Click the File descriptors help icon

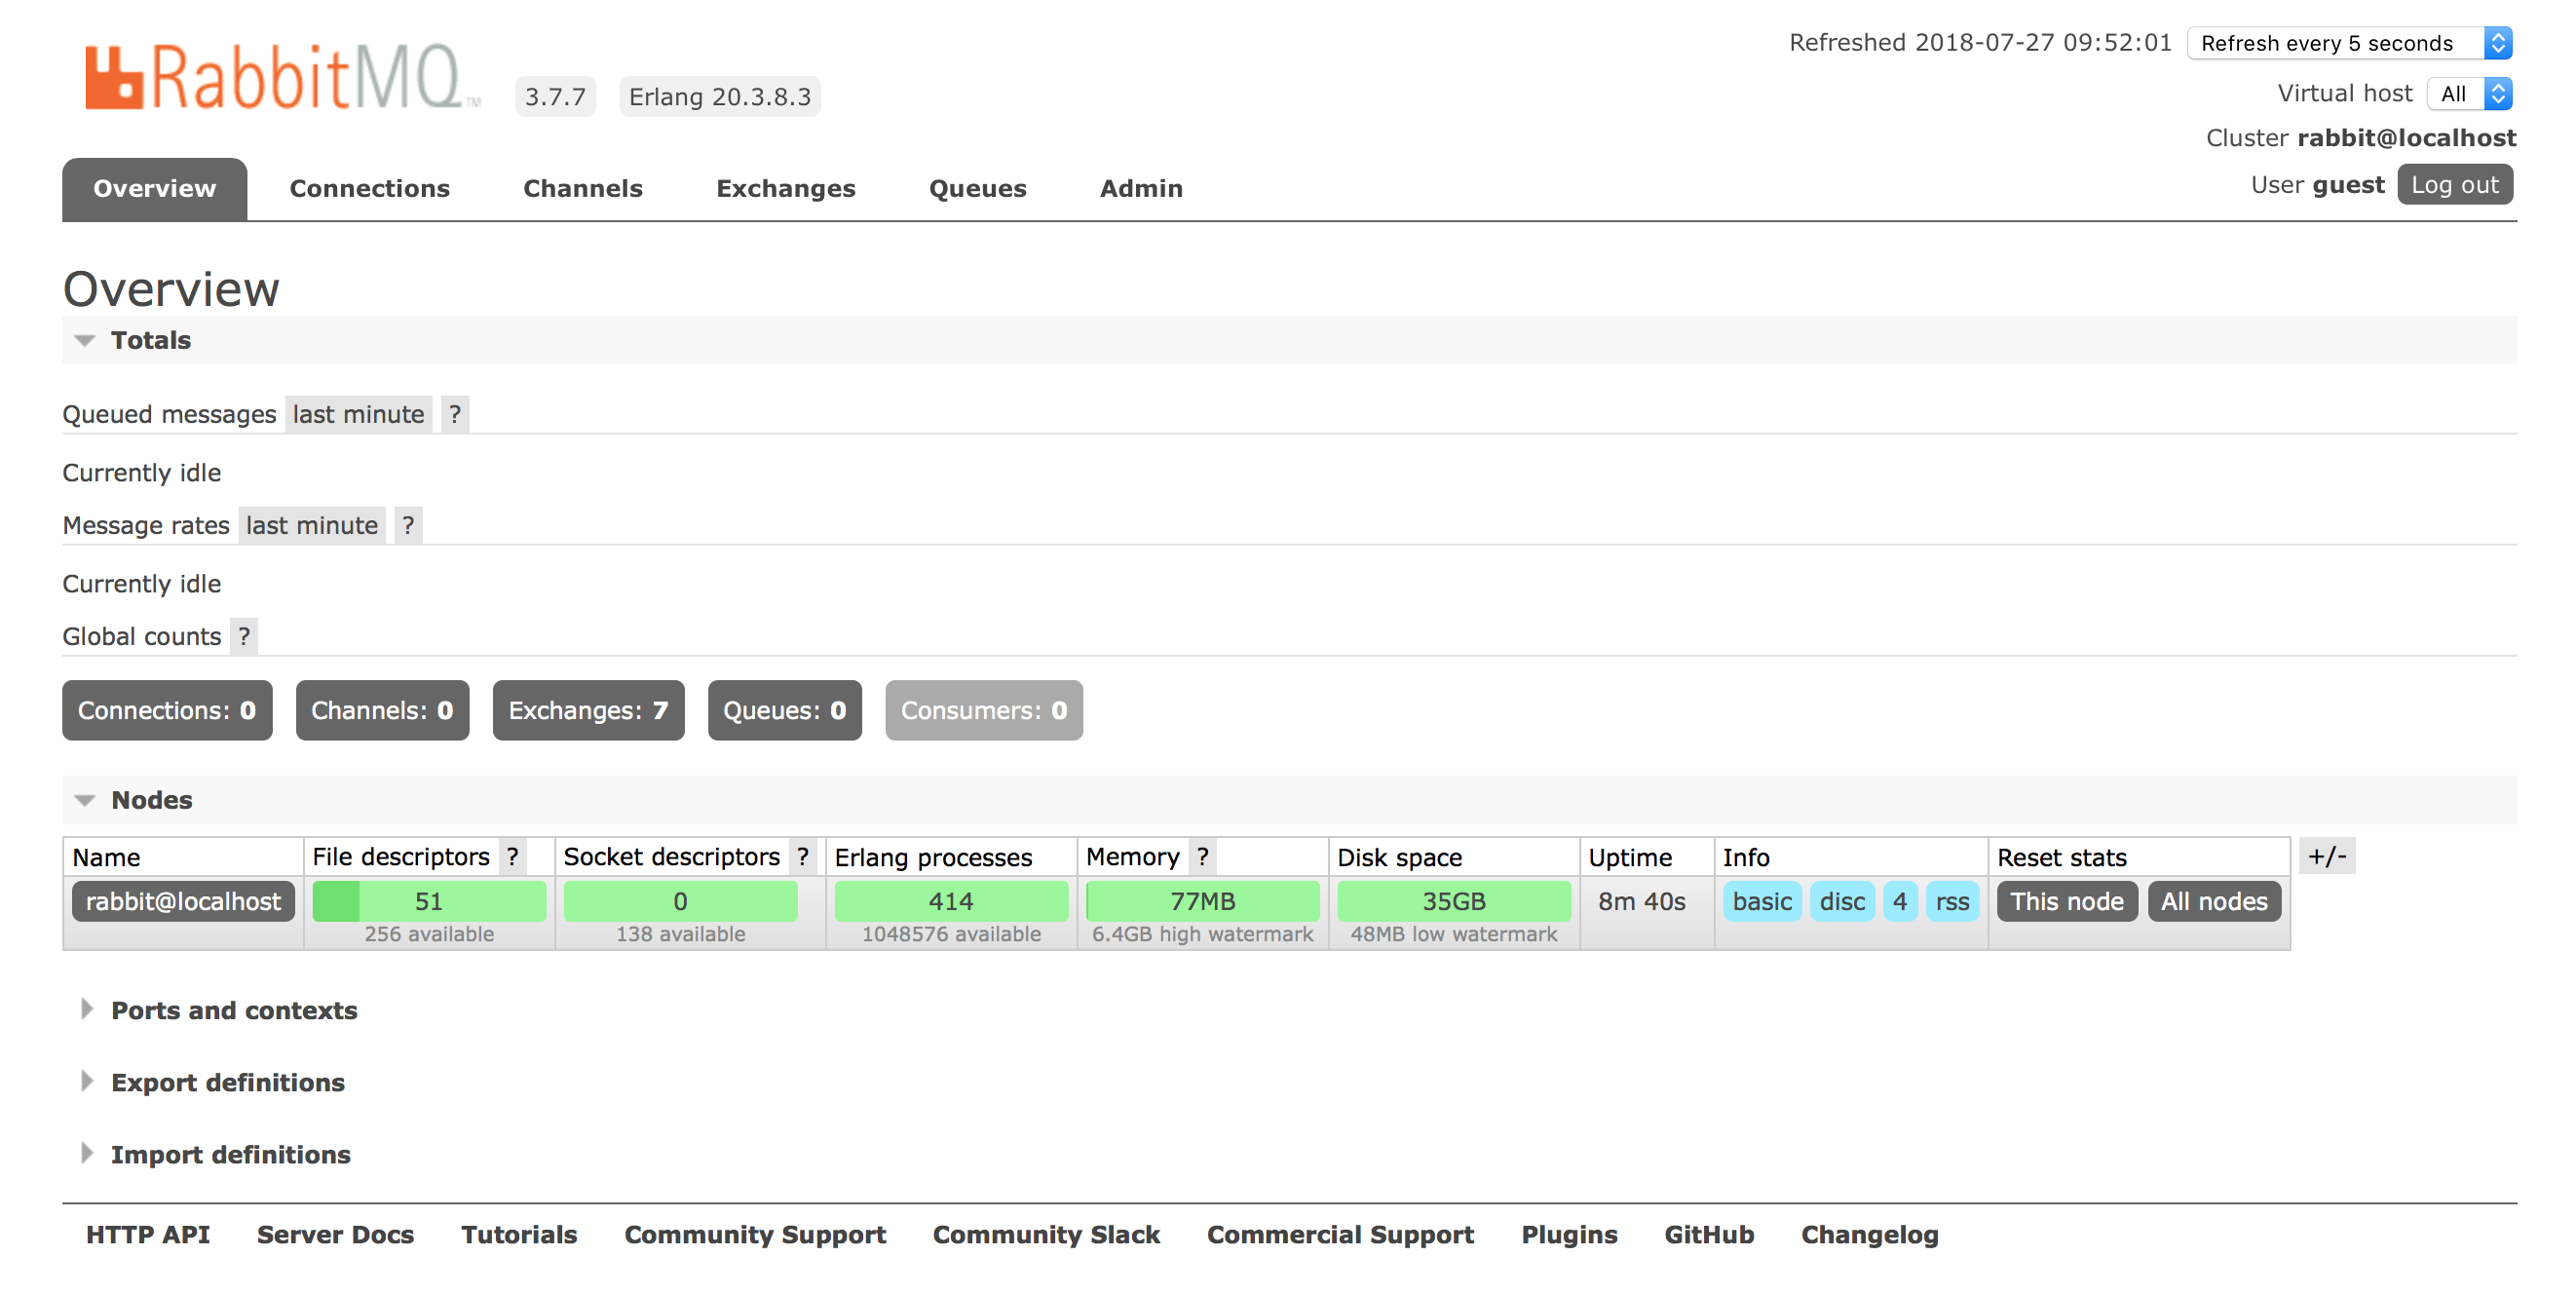point(512,857)
